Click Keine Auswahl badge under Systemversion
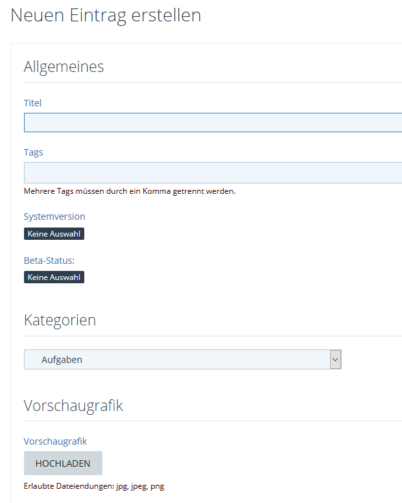The width and height of the screenshot is (402, 503). tap(54, 234)
